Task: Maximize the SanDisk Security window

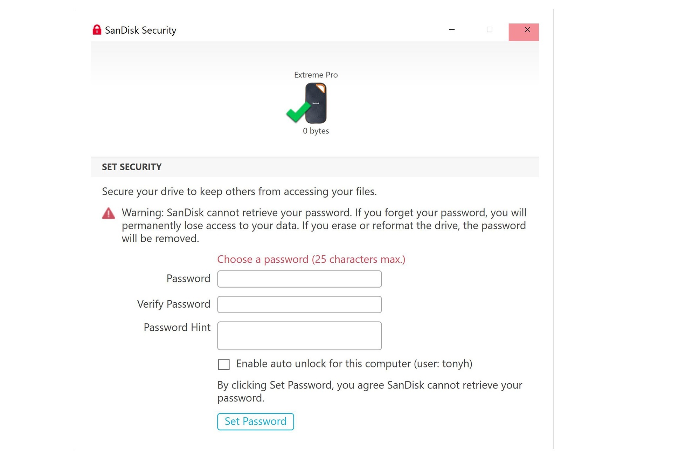Action: [489, 30]
